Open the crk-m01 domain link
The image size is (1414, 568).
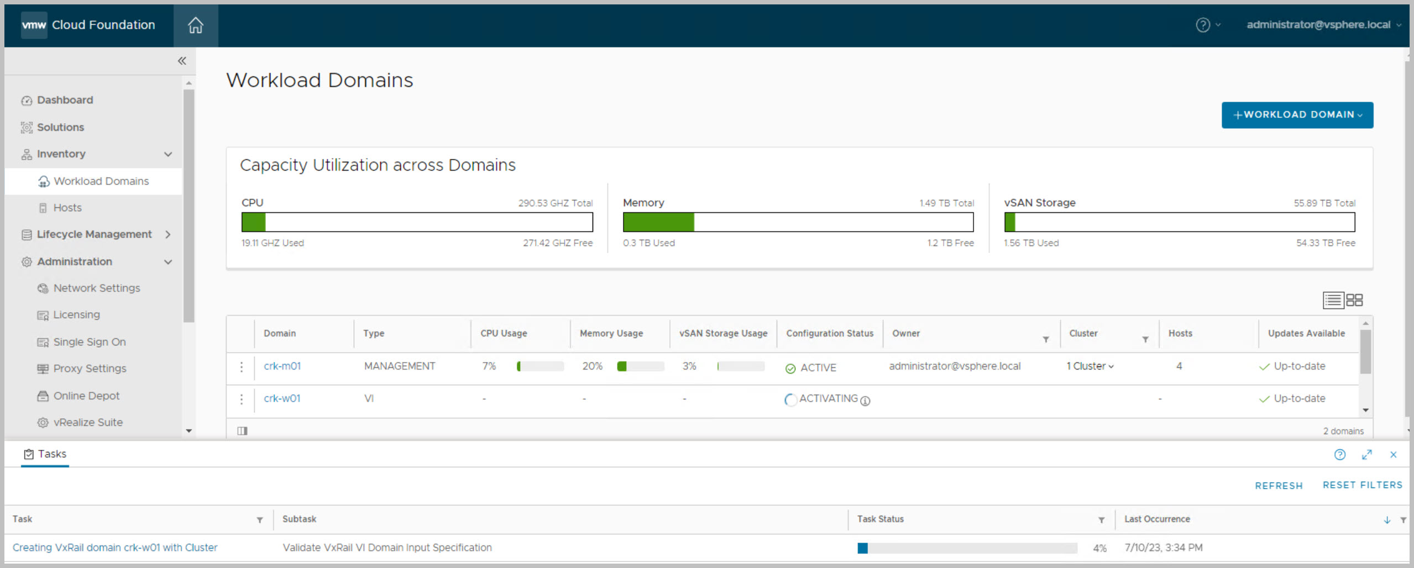[x=282, y=366]
